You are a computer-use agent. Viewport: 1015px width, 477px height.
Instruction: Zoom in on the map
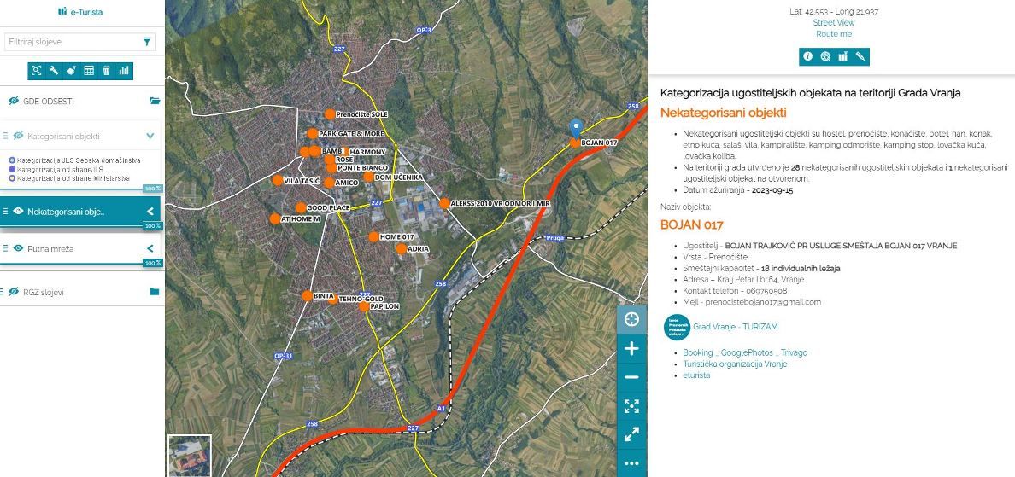click(x=631, y=348)
